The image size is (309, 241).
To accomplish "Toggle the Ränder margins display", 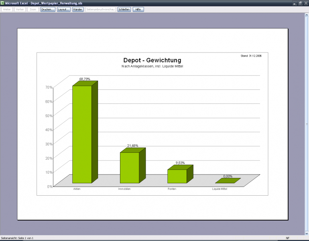I will point(78,10).
